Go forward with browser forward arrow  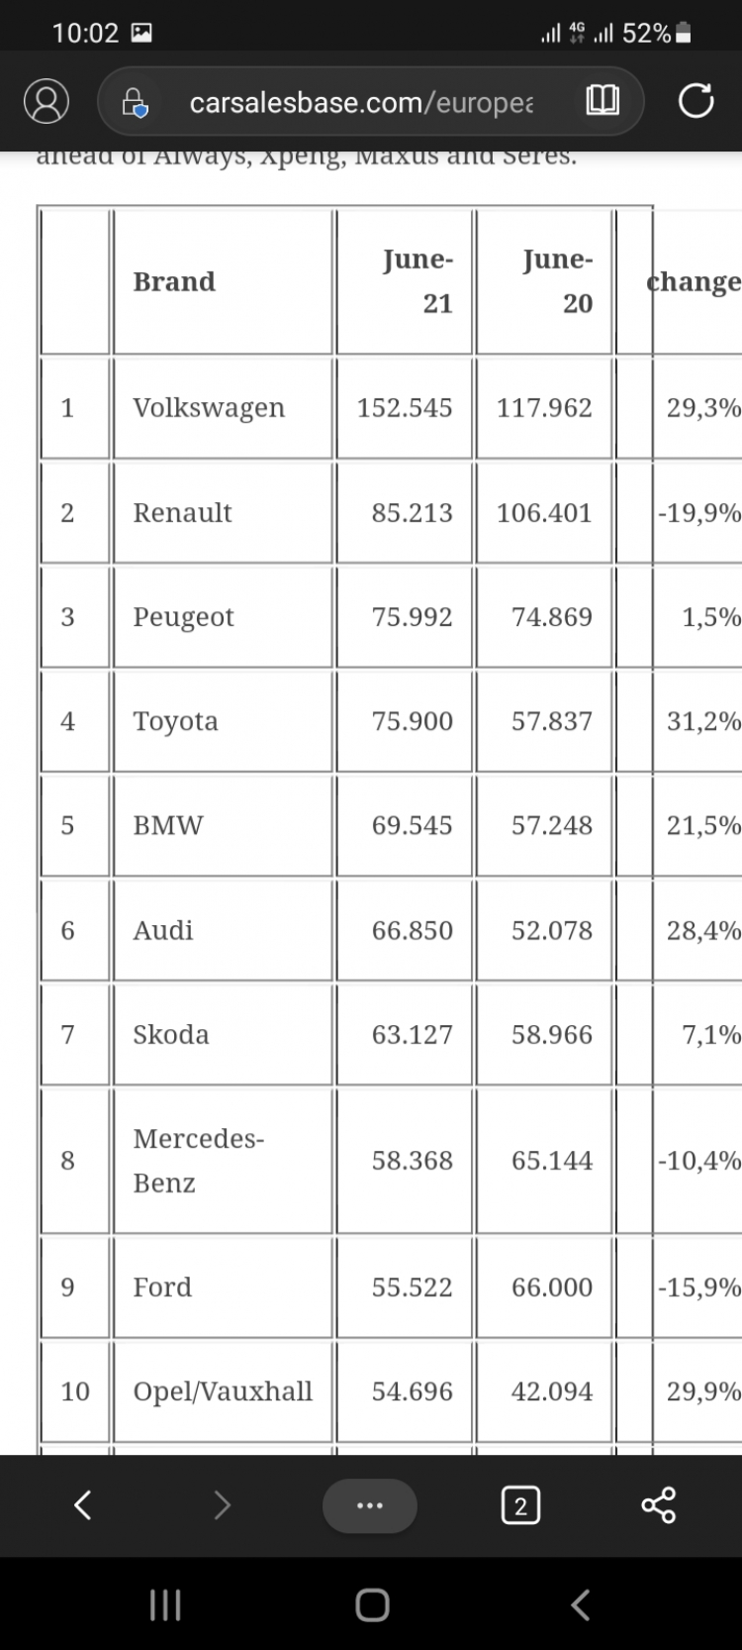click(x=223, y=1506)
